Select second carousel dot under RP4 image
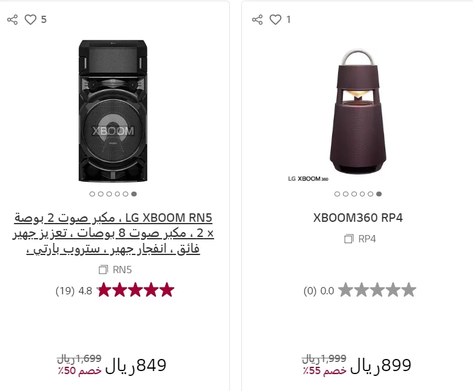Image resolution: width=473 pixels, height=391 pixels. 345,194
